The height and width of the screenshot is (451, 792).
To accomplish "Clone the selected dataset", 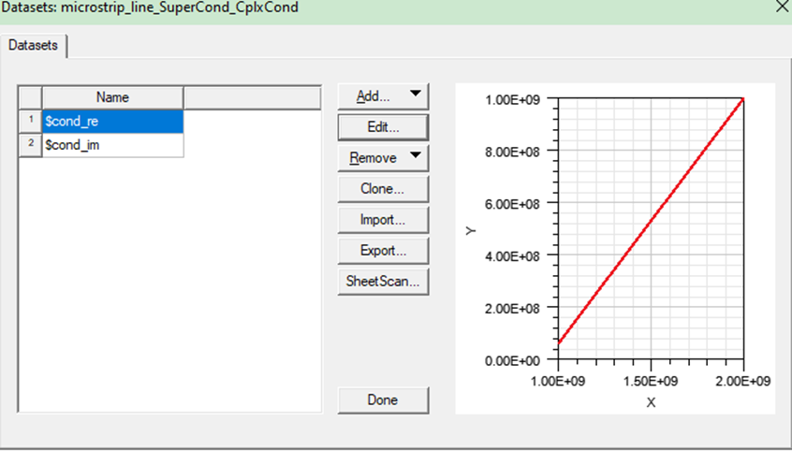I will (x=382, y=188).
